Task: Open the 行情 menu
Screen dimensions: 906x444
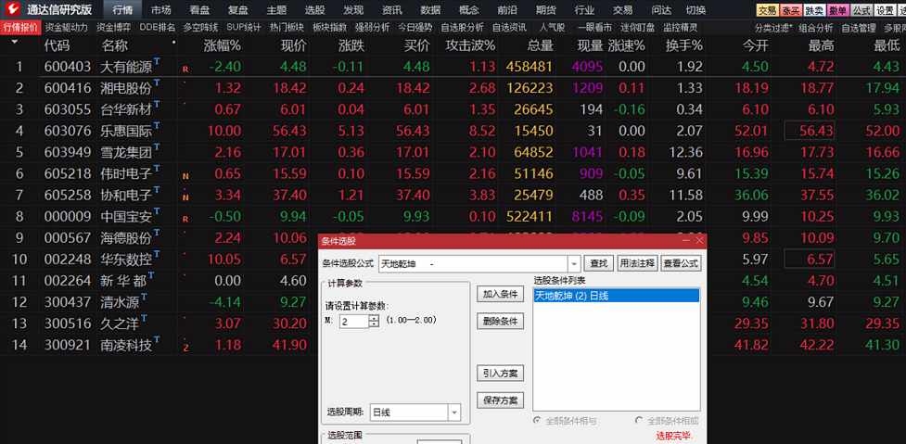Action: 122,10
